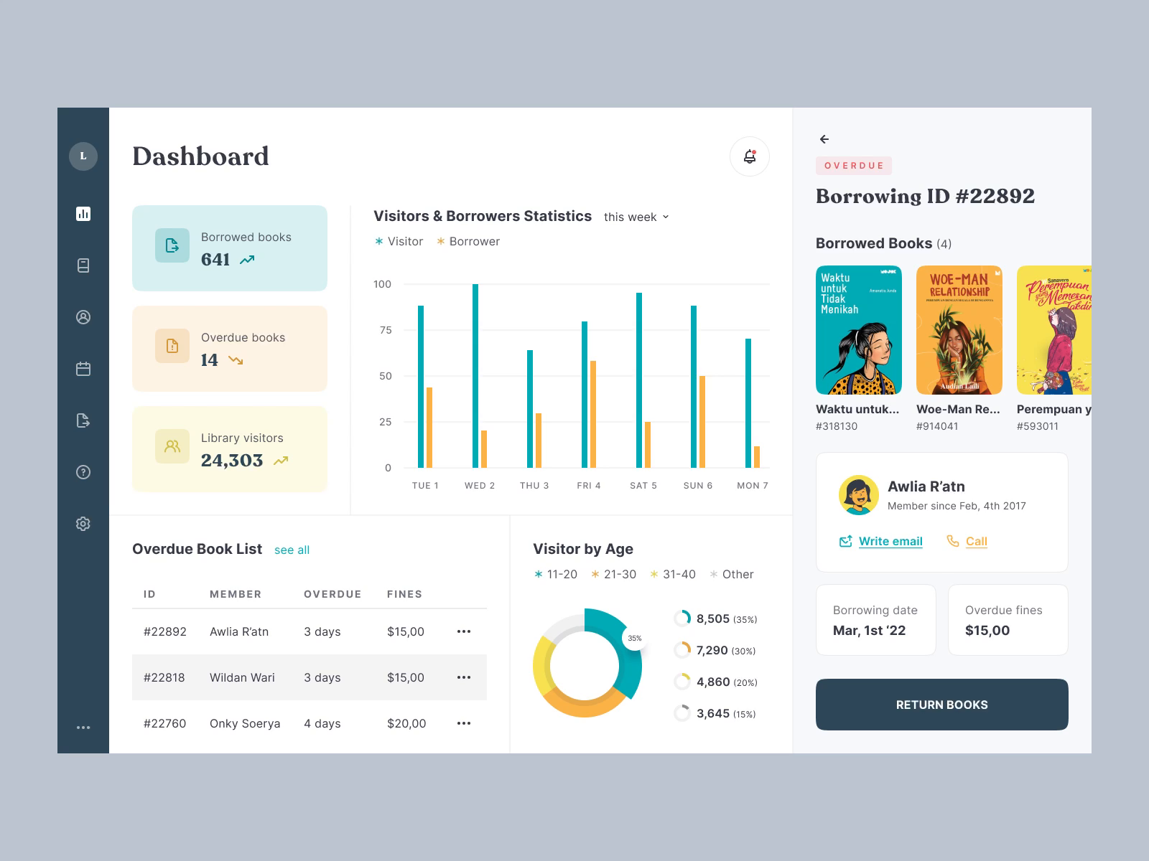
Task: Click the Write email envelope icon
Action: [x=846, y=541]
